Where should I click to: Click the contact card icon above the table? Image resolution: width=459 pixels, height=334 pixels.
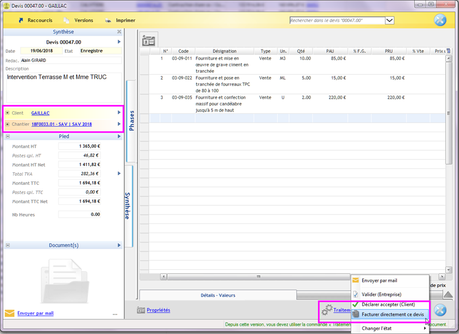tap(149, 40)
